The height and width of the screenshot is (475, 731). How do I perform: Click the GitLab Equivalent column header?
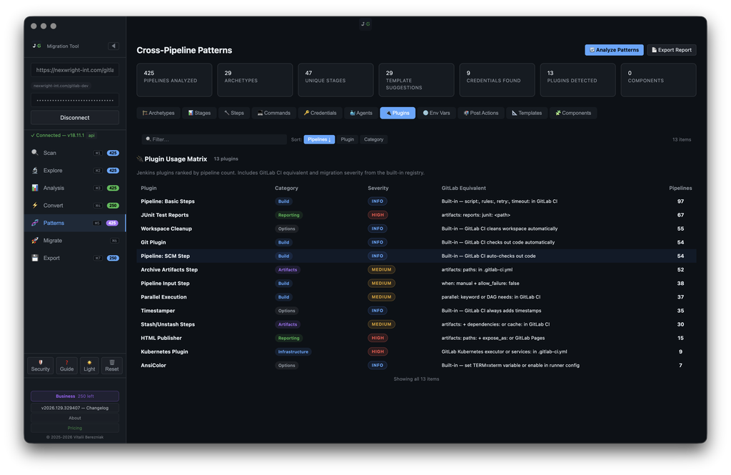coord(463,188)
